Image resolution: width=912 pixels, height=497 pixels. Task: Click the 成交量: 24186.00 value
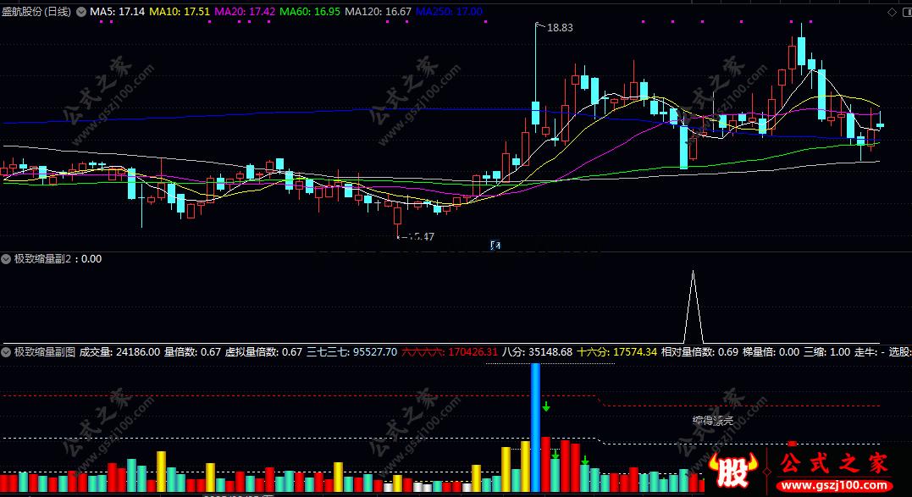coord(119,352)
